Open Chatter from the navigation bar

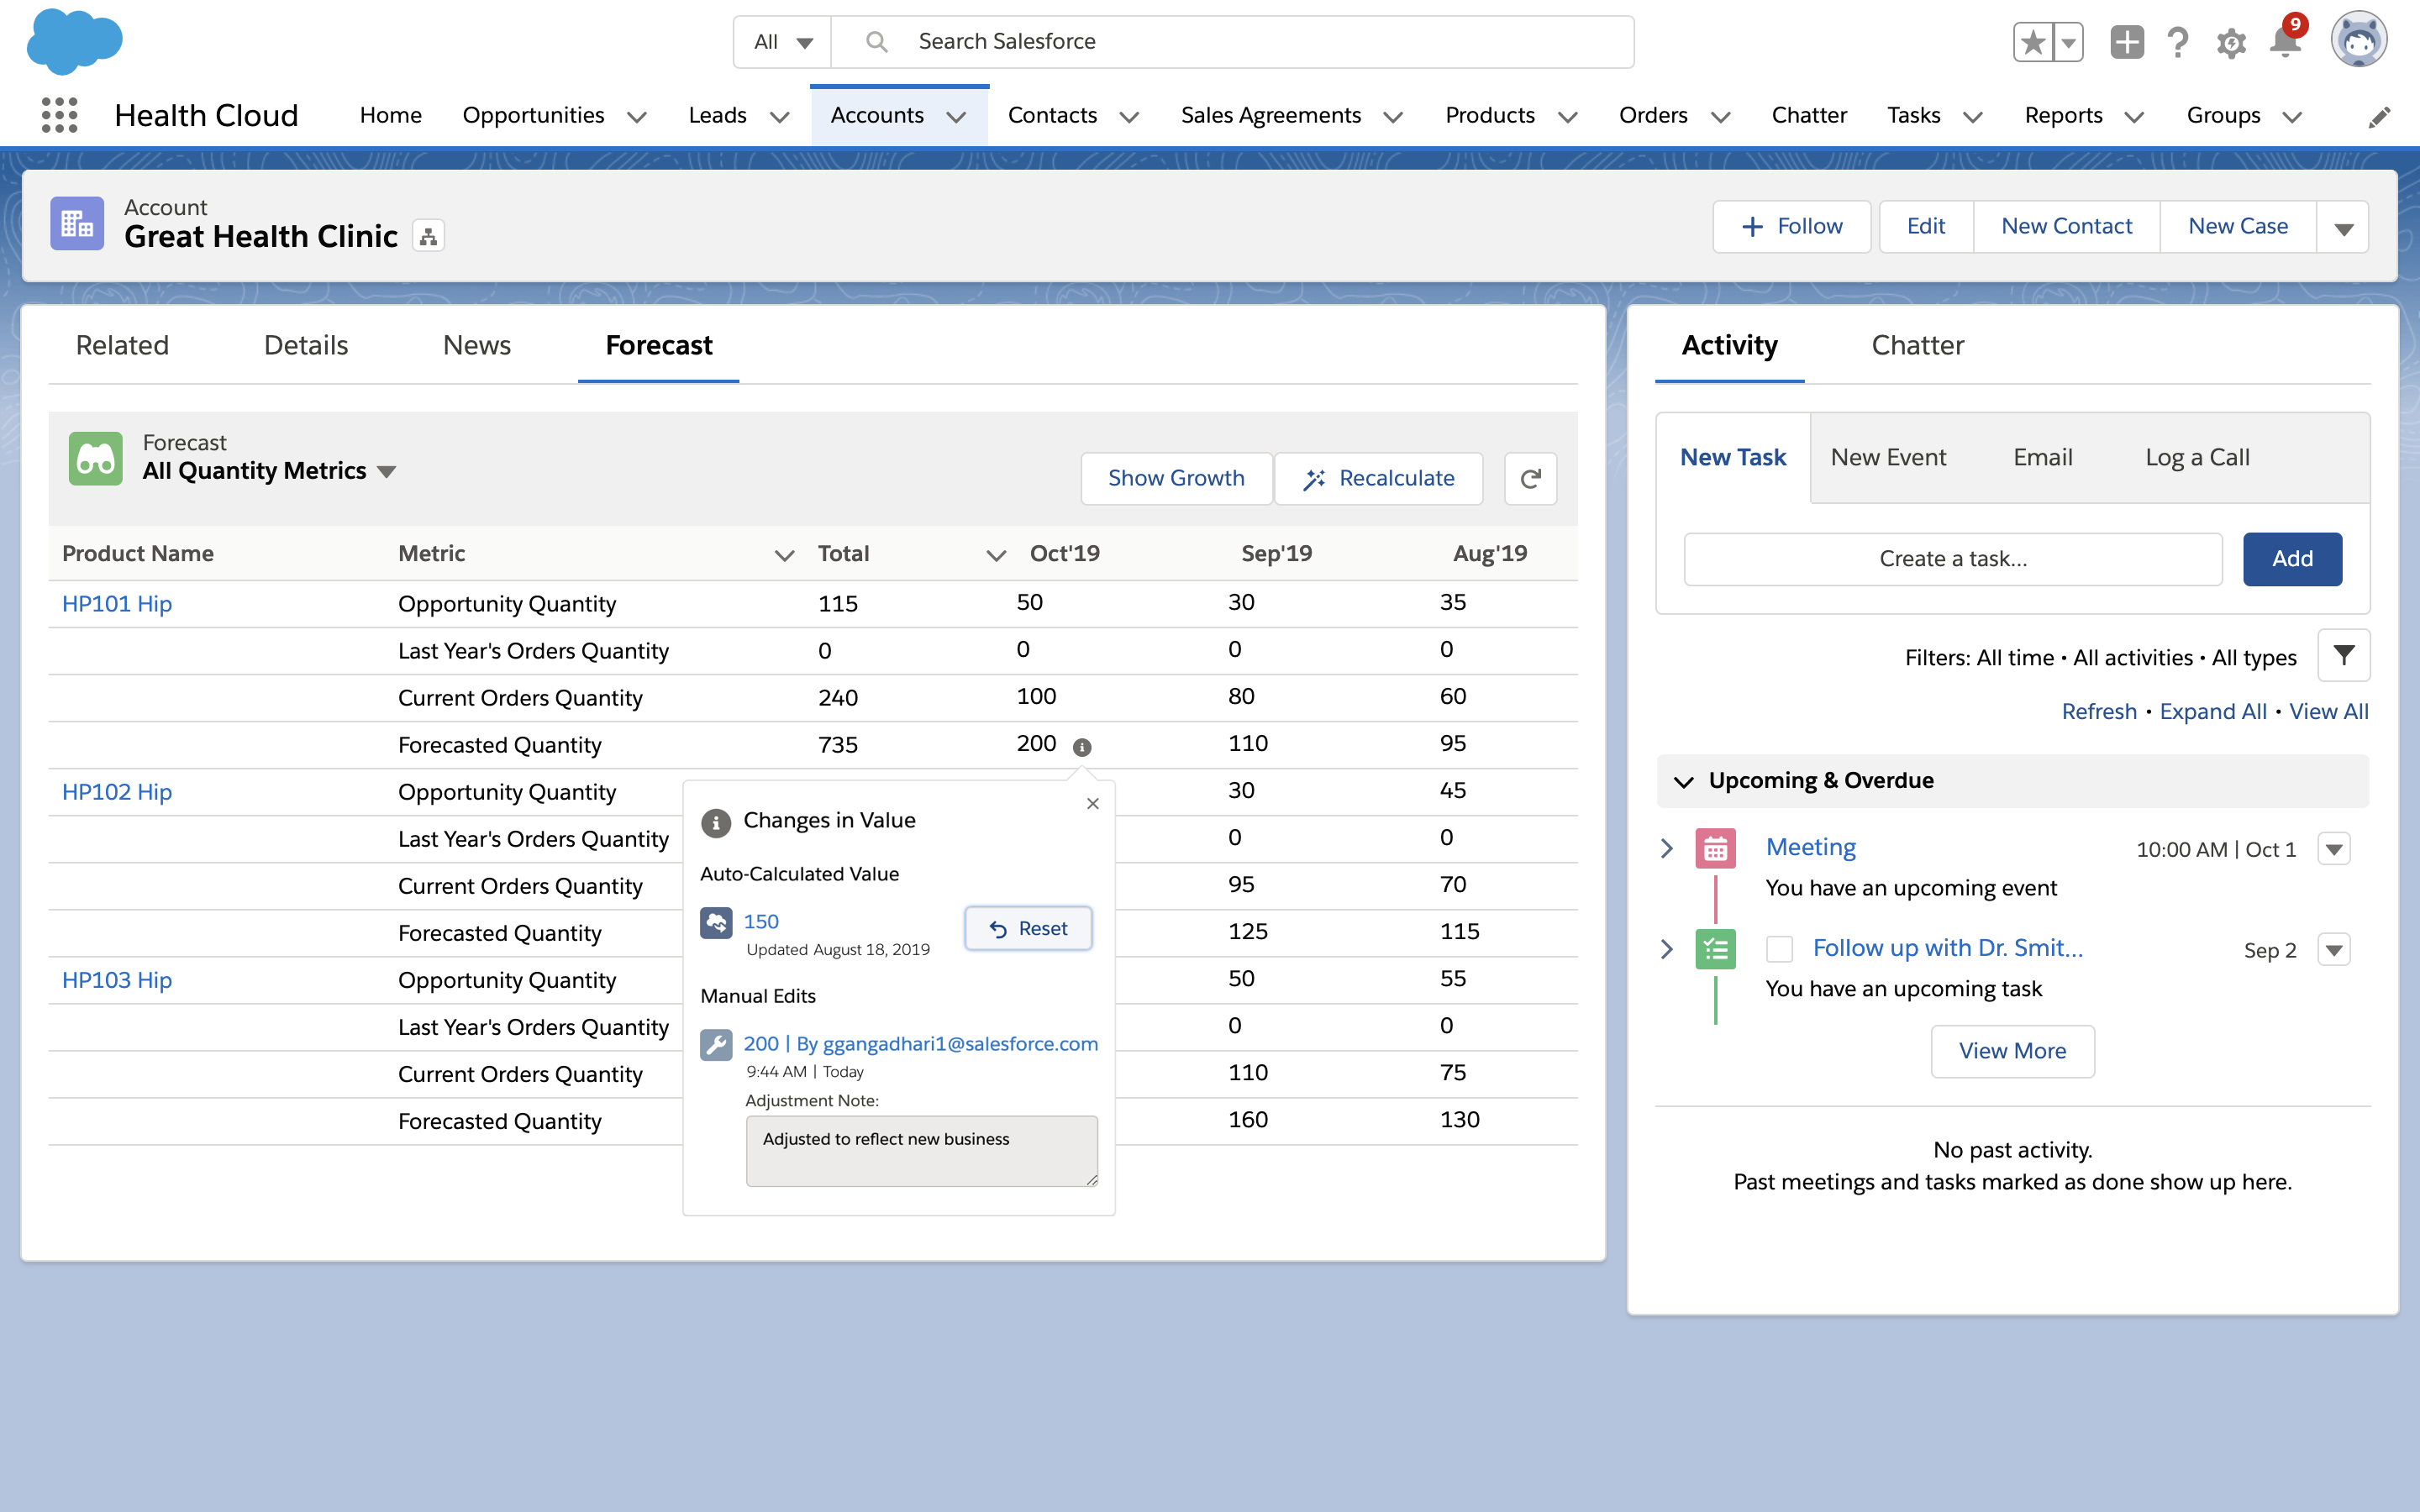tap(1808, 115)
